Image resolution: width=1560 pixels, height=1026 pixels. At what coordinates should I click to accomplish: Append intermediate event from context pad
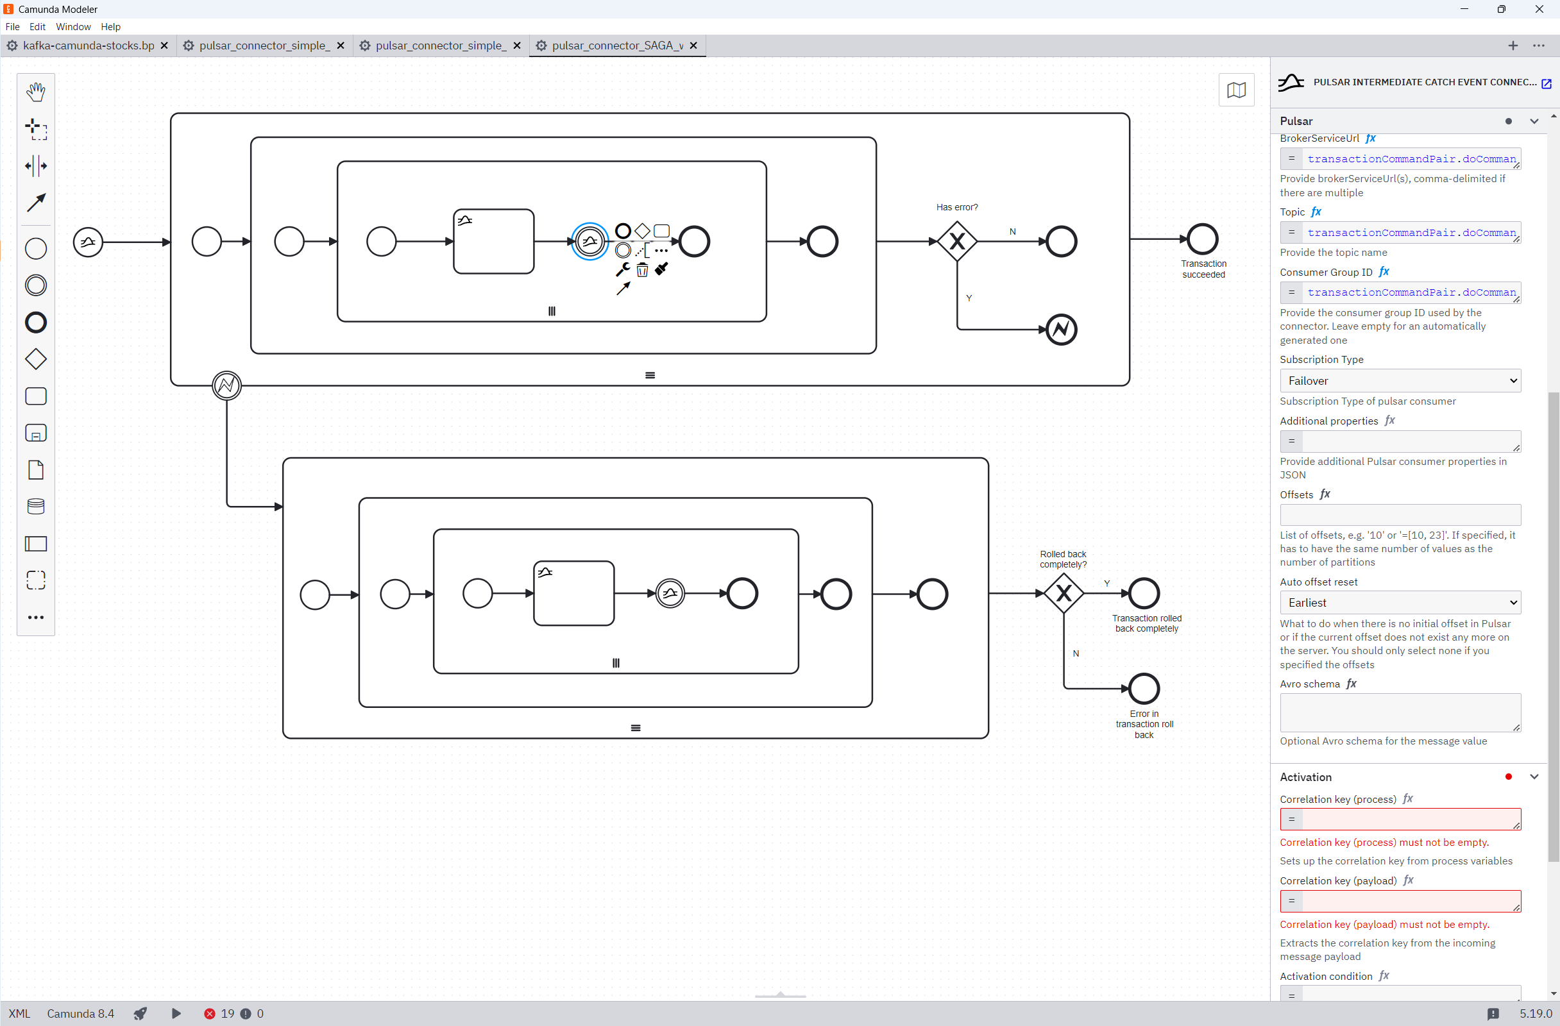623,249
